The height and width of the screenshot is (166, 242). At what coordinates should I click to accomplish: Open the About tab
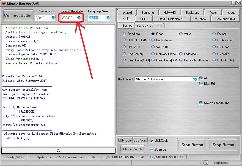tap(230, 12)
